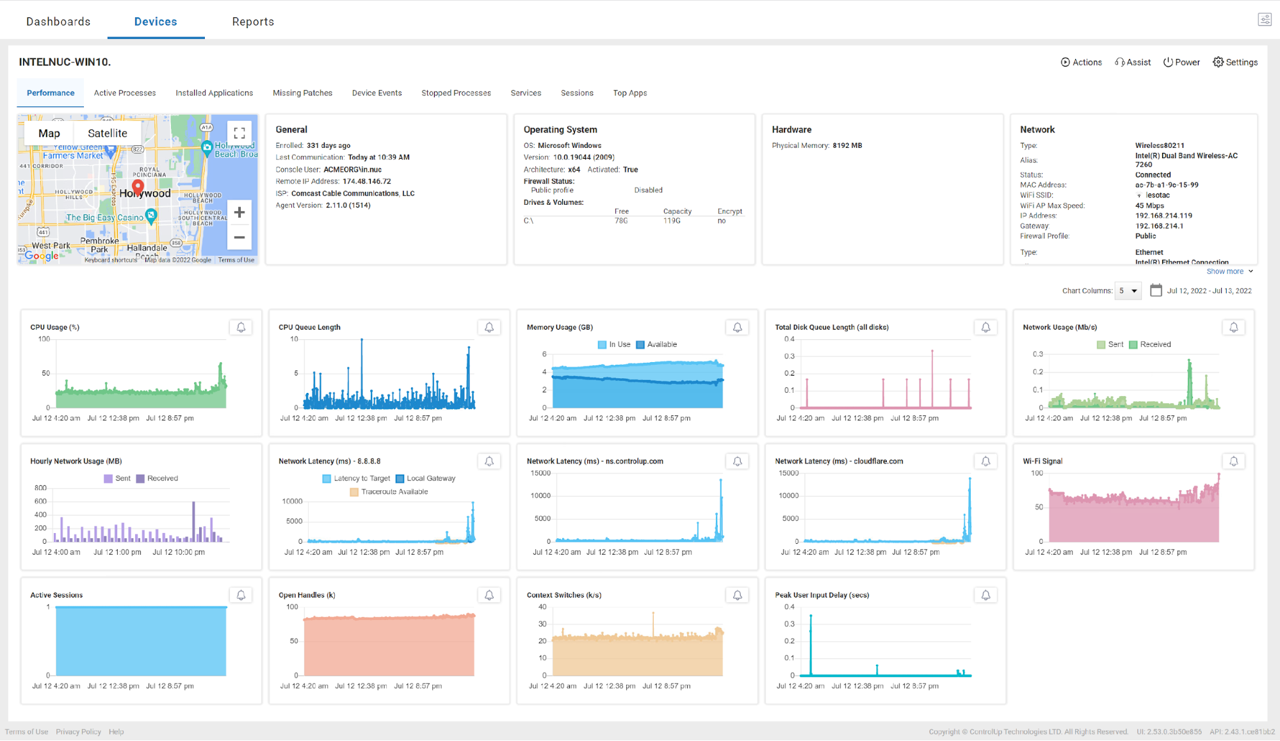This screenshot has width=1280, height=741.
Task: Click the Remote IP Address 174.48.146.72
Action: (367, 181)
